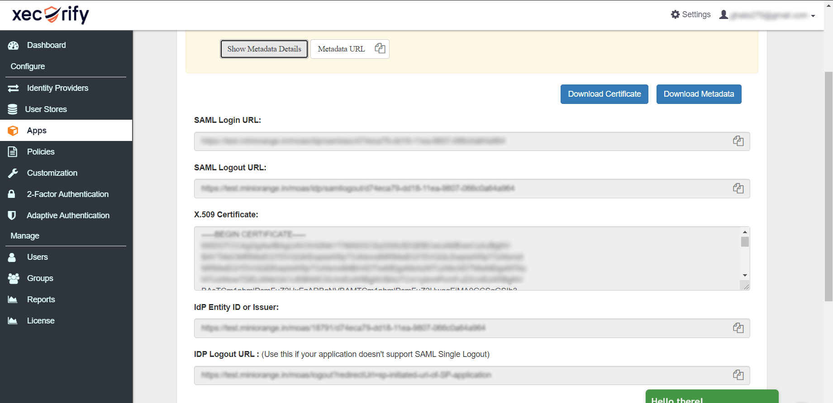Open the Hello there chat widget
833x403 pixels.
tap(712, 397)
